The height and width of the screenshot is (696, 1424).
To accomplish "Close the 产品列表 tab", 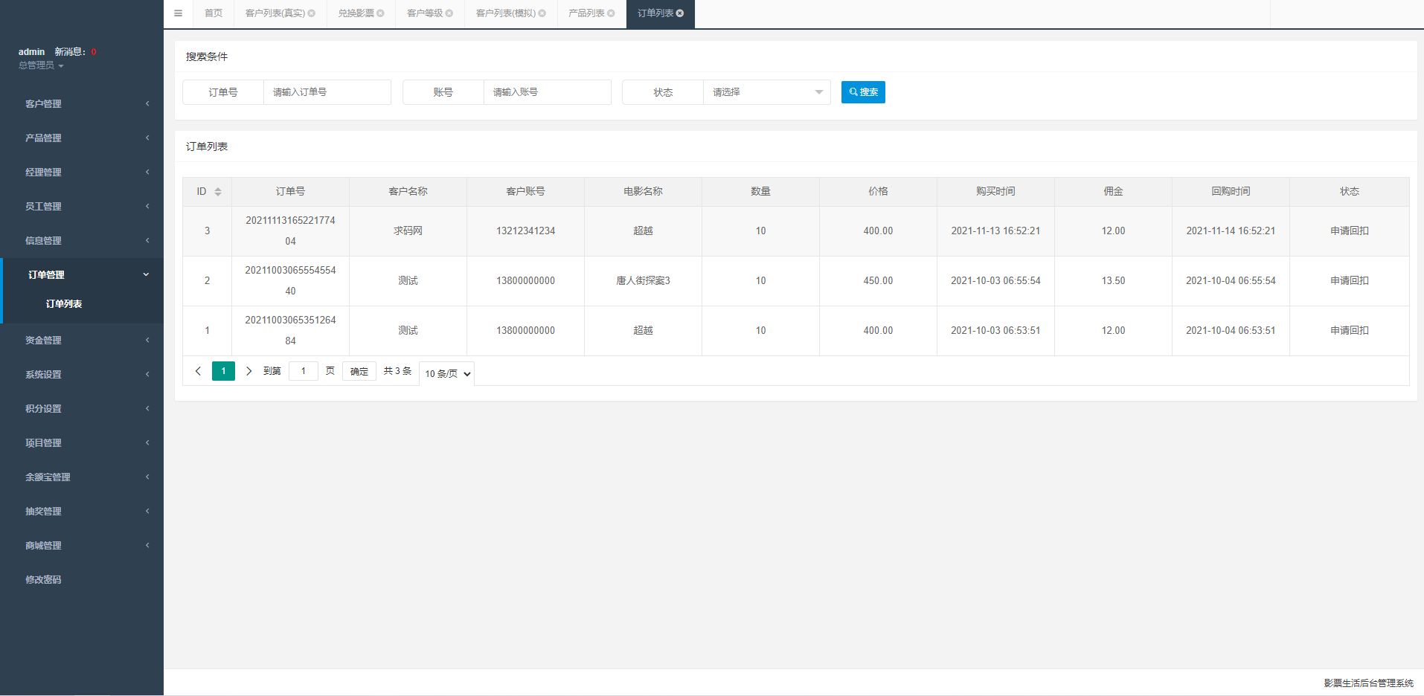I will (x=611, y=13).
